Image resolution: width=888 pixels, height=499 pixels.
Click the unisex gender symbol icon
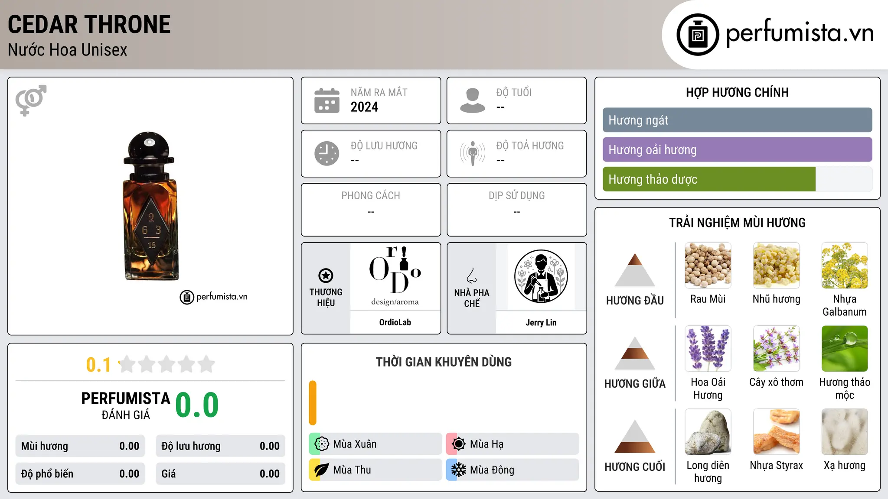pos(31,100)
